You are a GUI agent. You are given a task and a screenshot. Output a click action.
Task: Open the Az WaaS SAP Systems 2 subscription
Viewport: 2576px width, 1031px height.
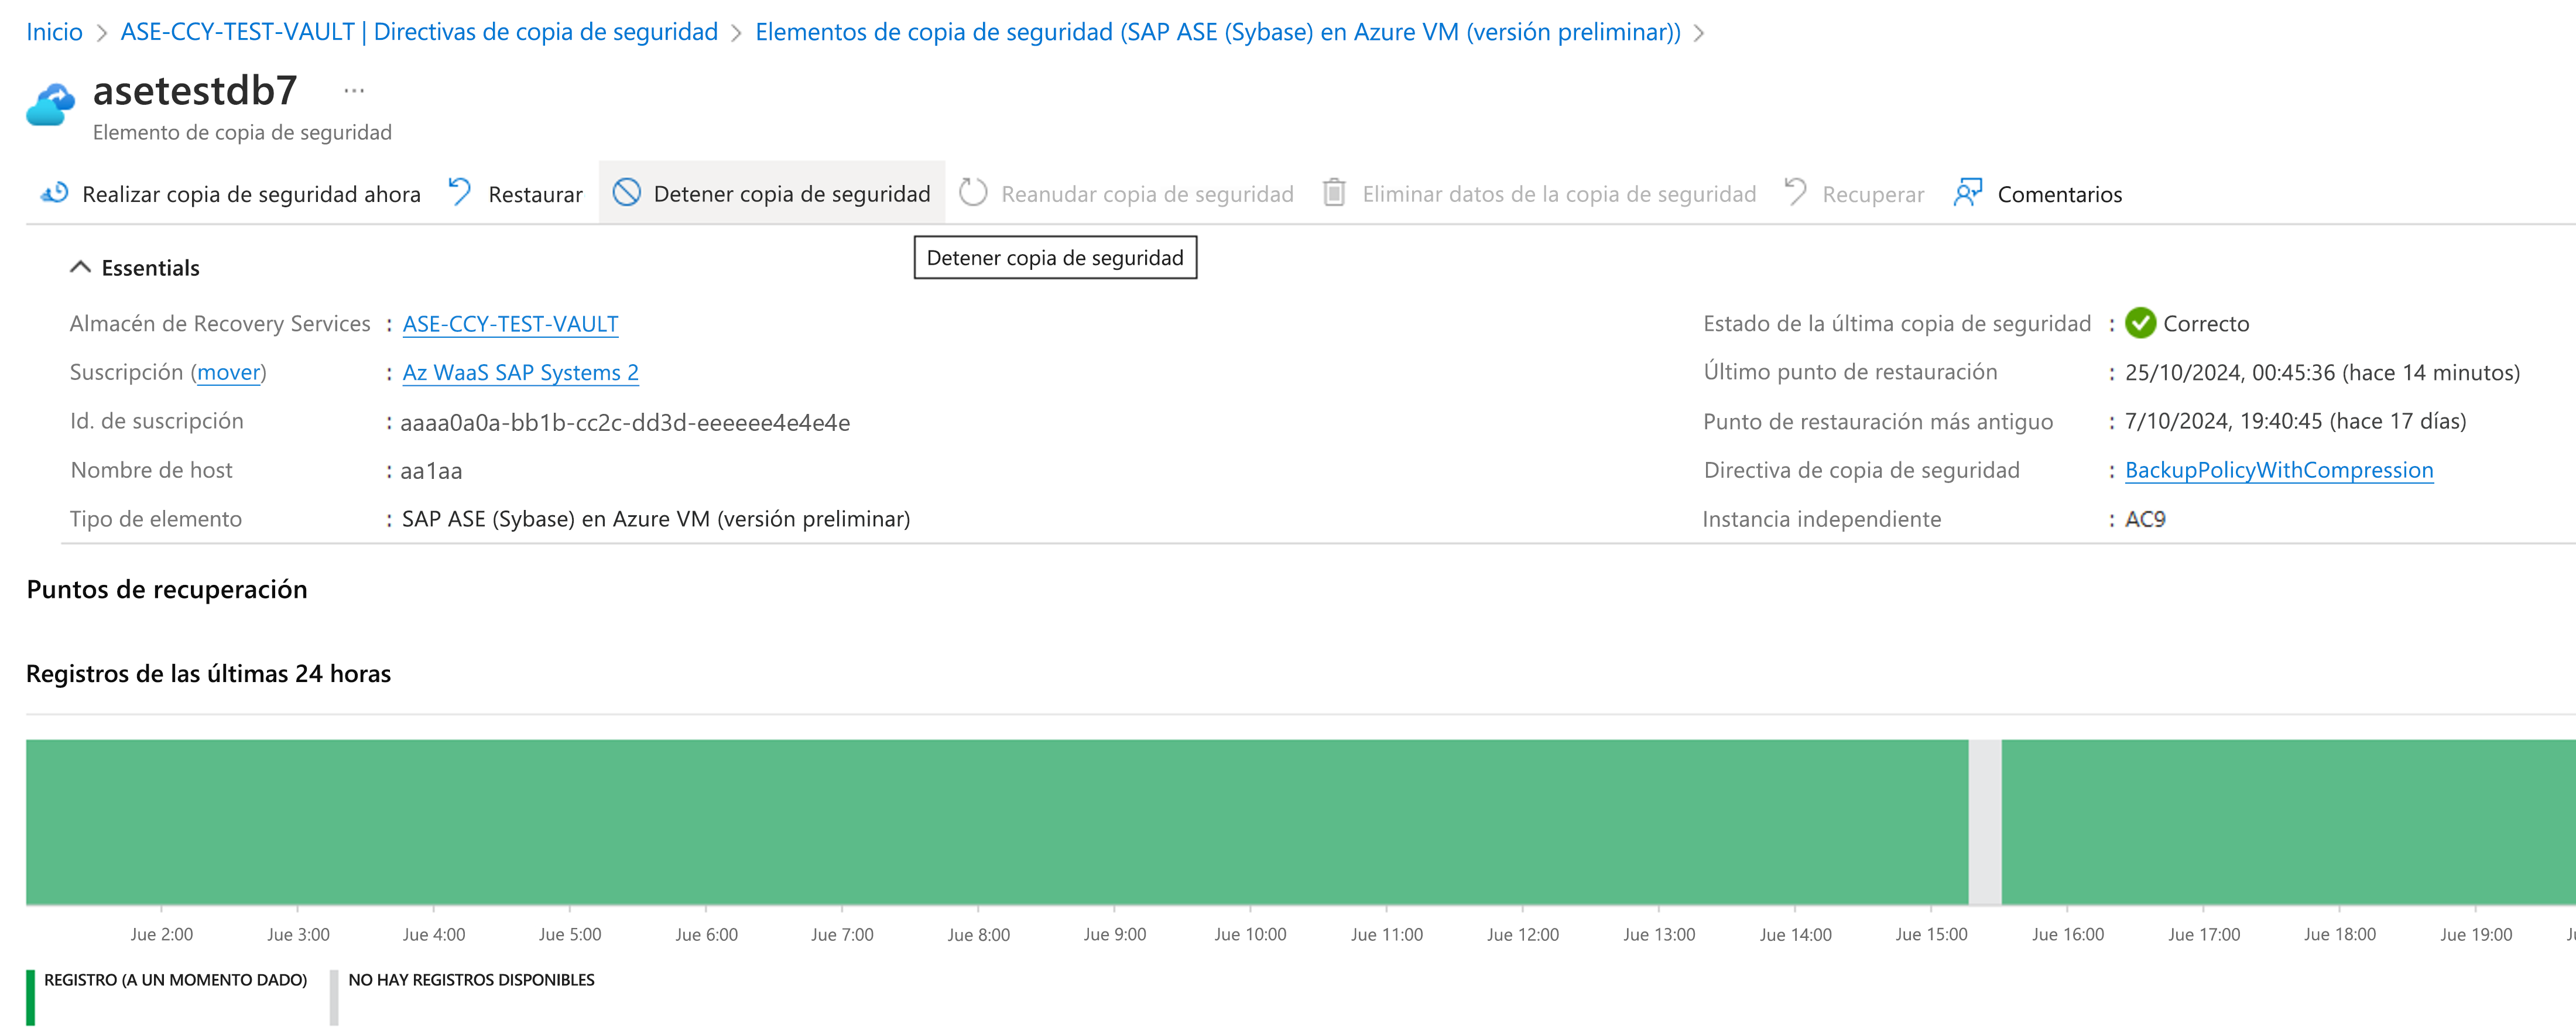tap(520, 373)
